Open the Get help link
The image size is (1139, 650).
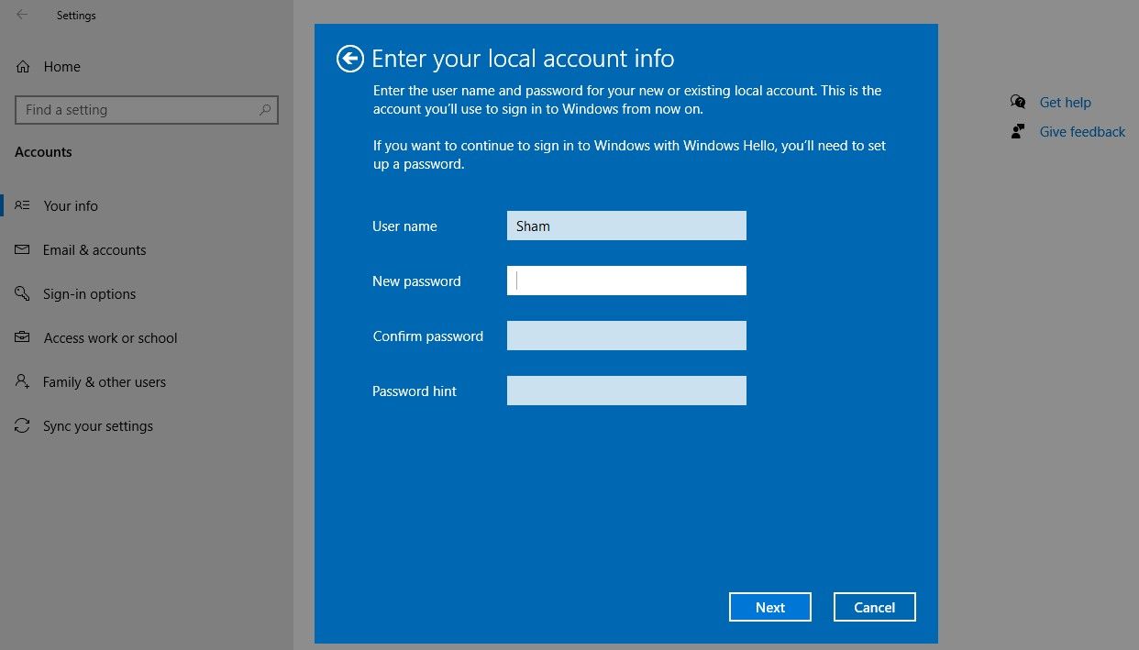1066,102
